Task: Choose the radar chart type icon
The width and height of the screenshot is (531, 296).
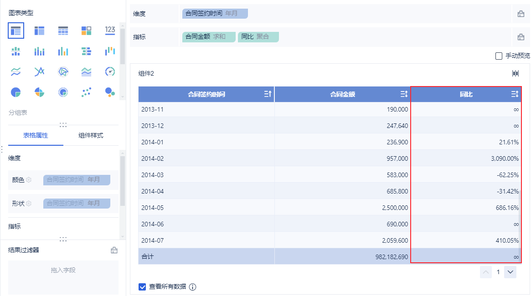Action: click(x=63, y=71)
